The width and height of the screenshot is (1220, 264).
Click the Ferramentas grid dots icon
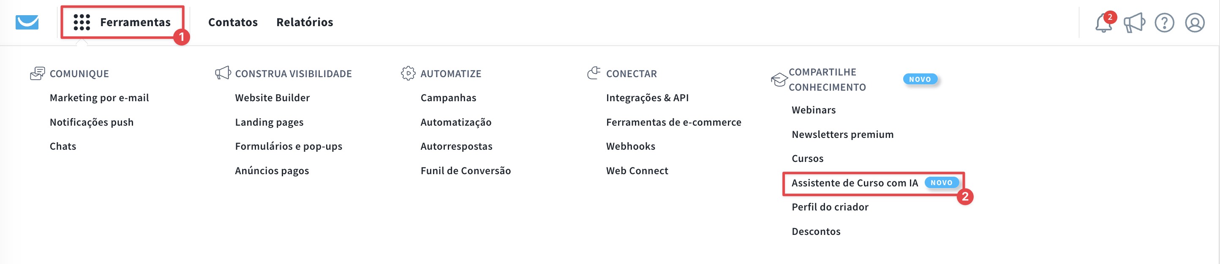coord(82,22)
